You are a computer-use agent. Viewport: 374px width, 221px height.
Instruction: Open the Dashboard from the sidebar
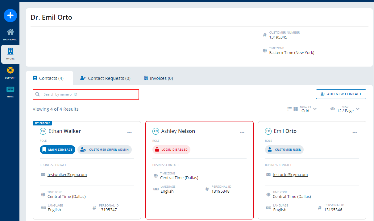(10, 35)
